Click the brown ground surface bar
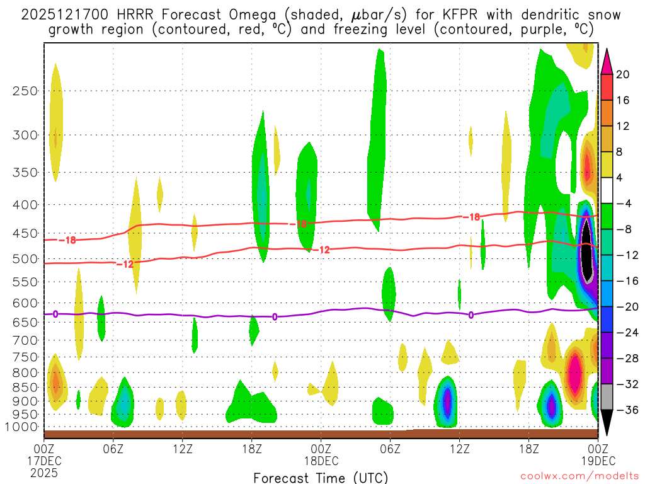The image size is (645, 484). tap(321, 434)
